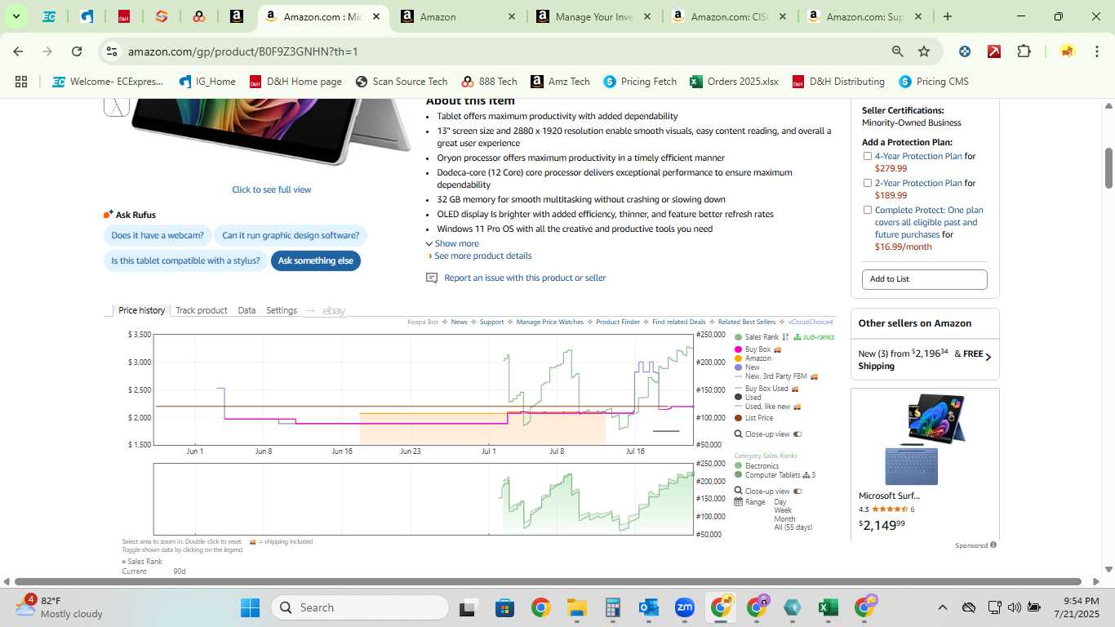Click the report issue speech bubble icon
Image resolution: width=1115 pixels, height=627 pixels.
coord(432,278)
